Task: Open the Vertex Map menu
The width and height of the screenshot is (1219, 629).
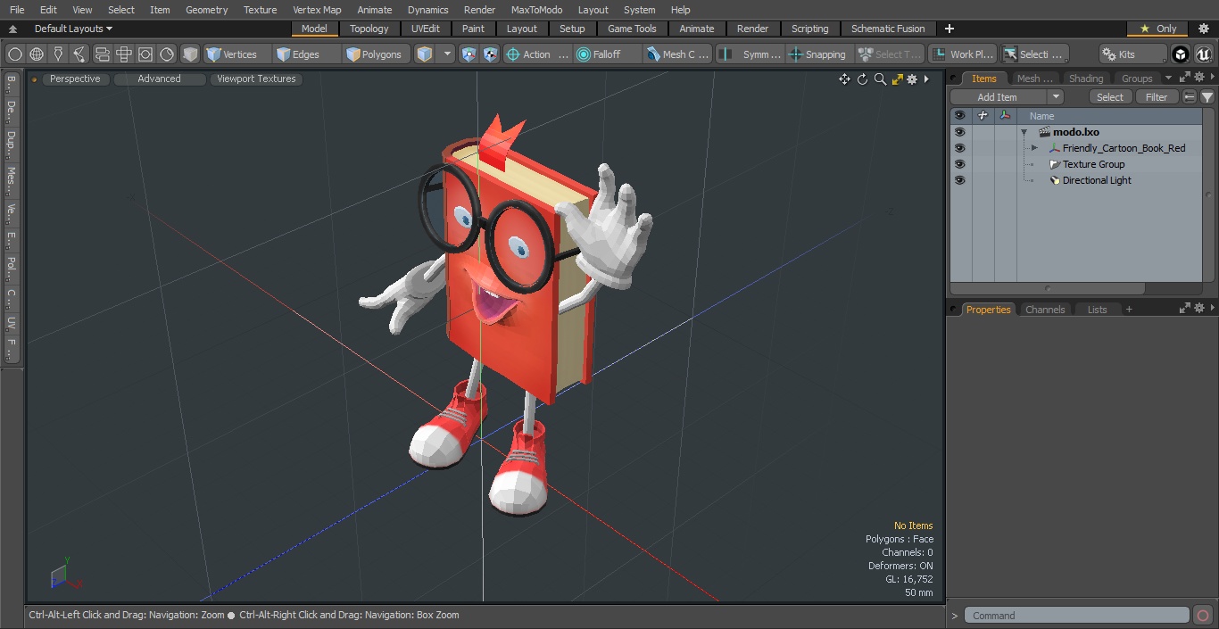Action: [x=317, y=10]
